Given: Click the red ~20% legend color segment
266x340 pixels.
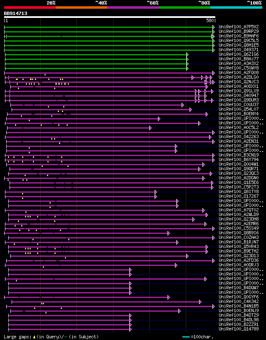Looking at the screenshot, I should pyautogui.click(x=30, y=7).
